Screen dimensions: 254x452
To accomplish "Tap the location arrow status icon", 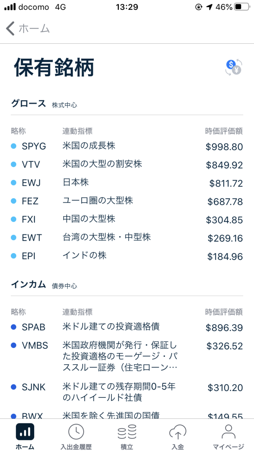I will (x=209, y=7).
